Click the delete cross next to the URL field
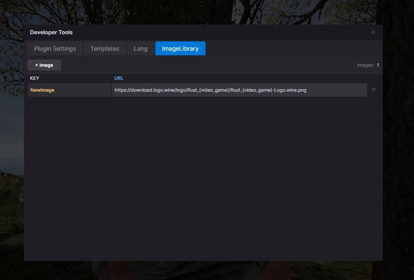This screenshot has width=414, height=280. click(x=373, y=90)
